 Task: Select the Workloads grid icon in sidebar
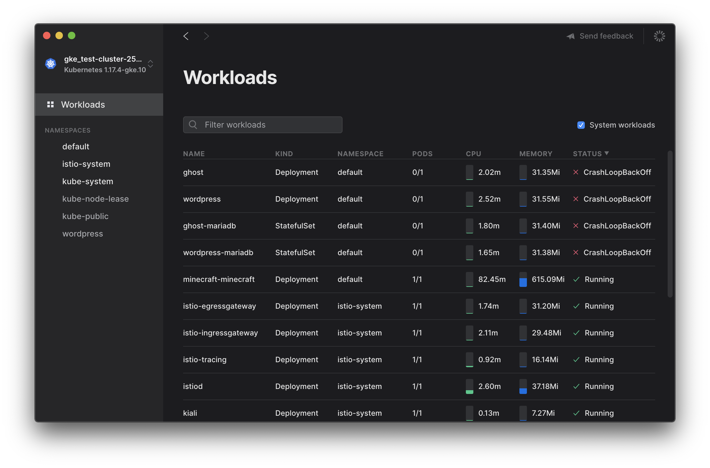click(x=50, y=104)
